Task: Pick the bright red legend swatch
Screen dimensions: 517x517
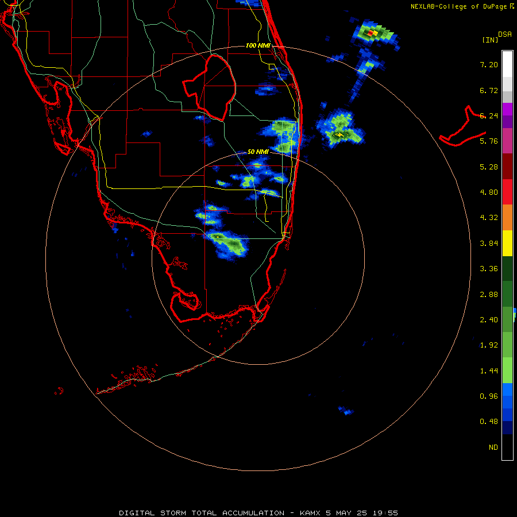Action: 507,192
